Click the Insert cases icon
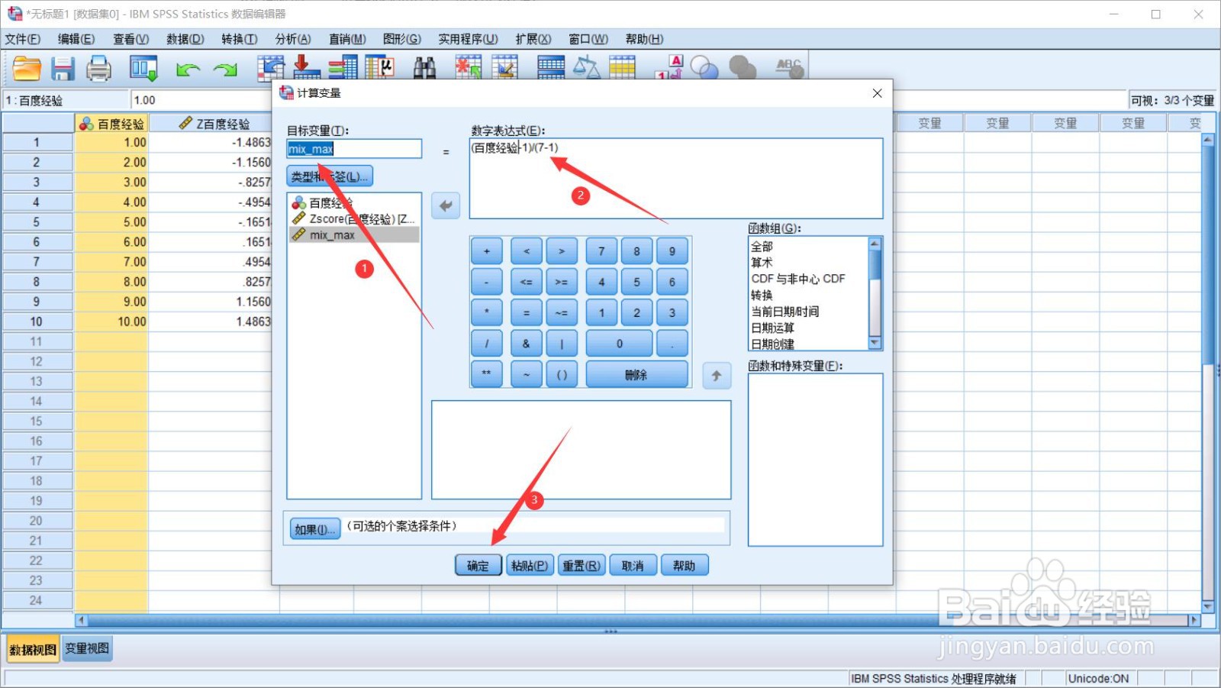The image size is (1221, 688). [x=469, y=69]
